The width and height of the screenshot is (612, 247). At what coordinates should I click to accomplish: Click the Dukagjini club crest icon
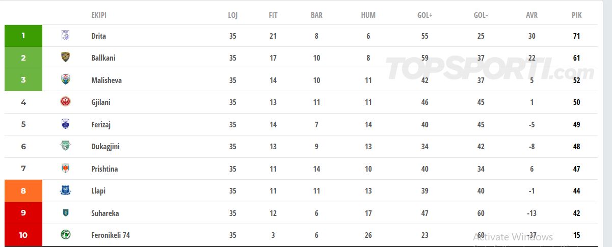tap(65, 146)
